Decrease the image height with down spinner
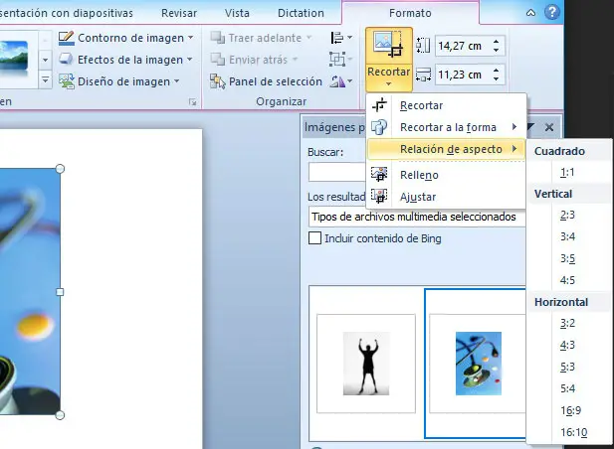The height and width of the screenshot is (449, 614). (x=497, y=50)
